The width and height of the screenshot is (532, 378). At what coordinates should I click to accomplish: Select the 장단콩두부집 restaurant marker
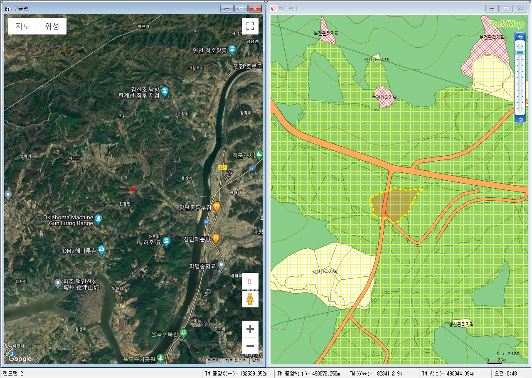click(217, 206)
